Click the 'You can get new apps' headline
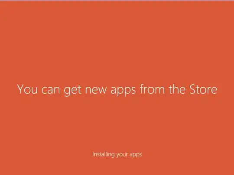234x175 pixels. point(117,89)
